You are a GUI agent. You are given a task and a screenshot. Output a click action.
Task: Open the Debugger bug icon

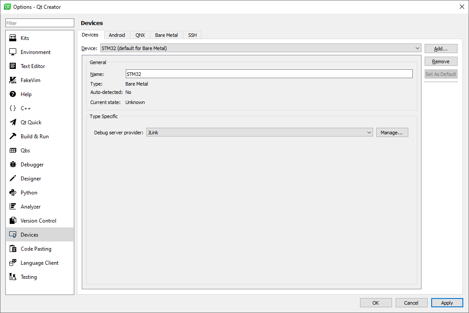pyautogui.click(x=13, y=165)
